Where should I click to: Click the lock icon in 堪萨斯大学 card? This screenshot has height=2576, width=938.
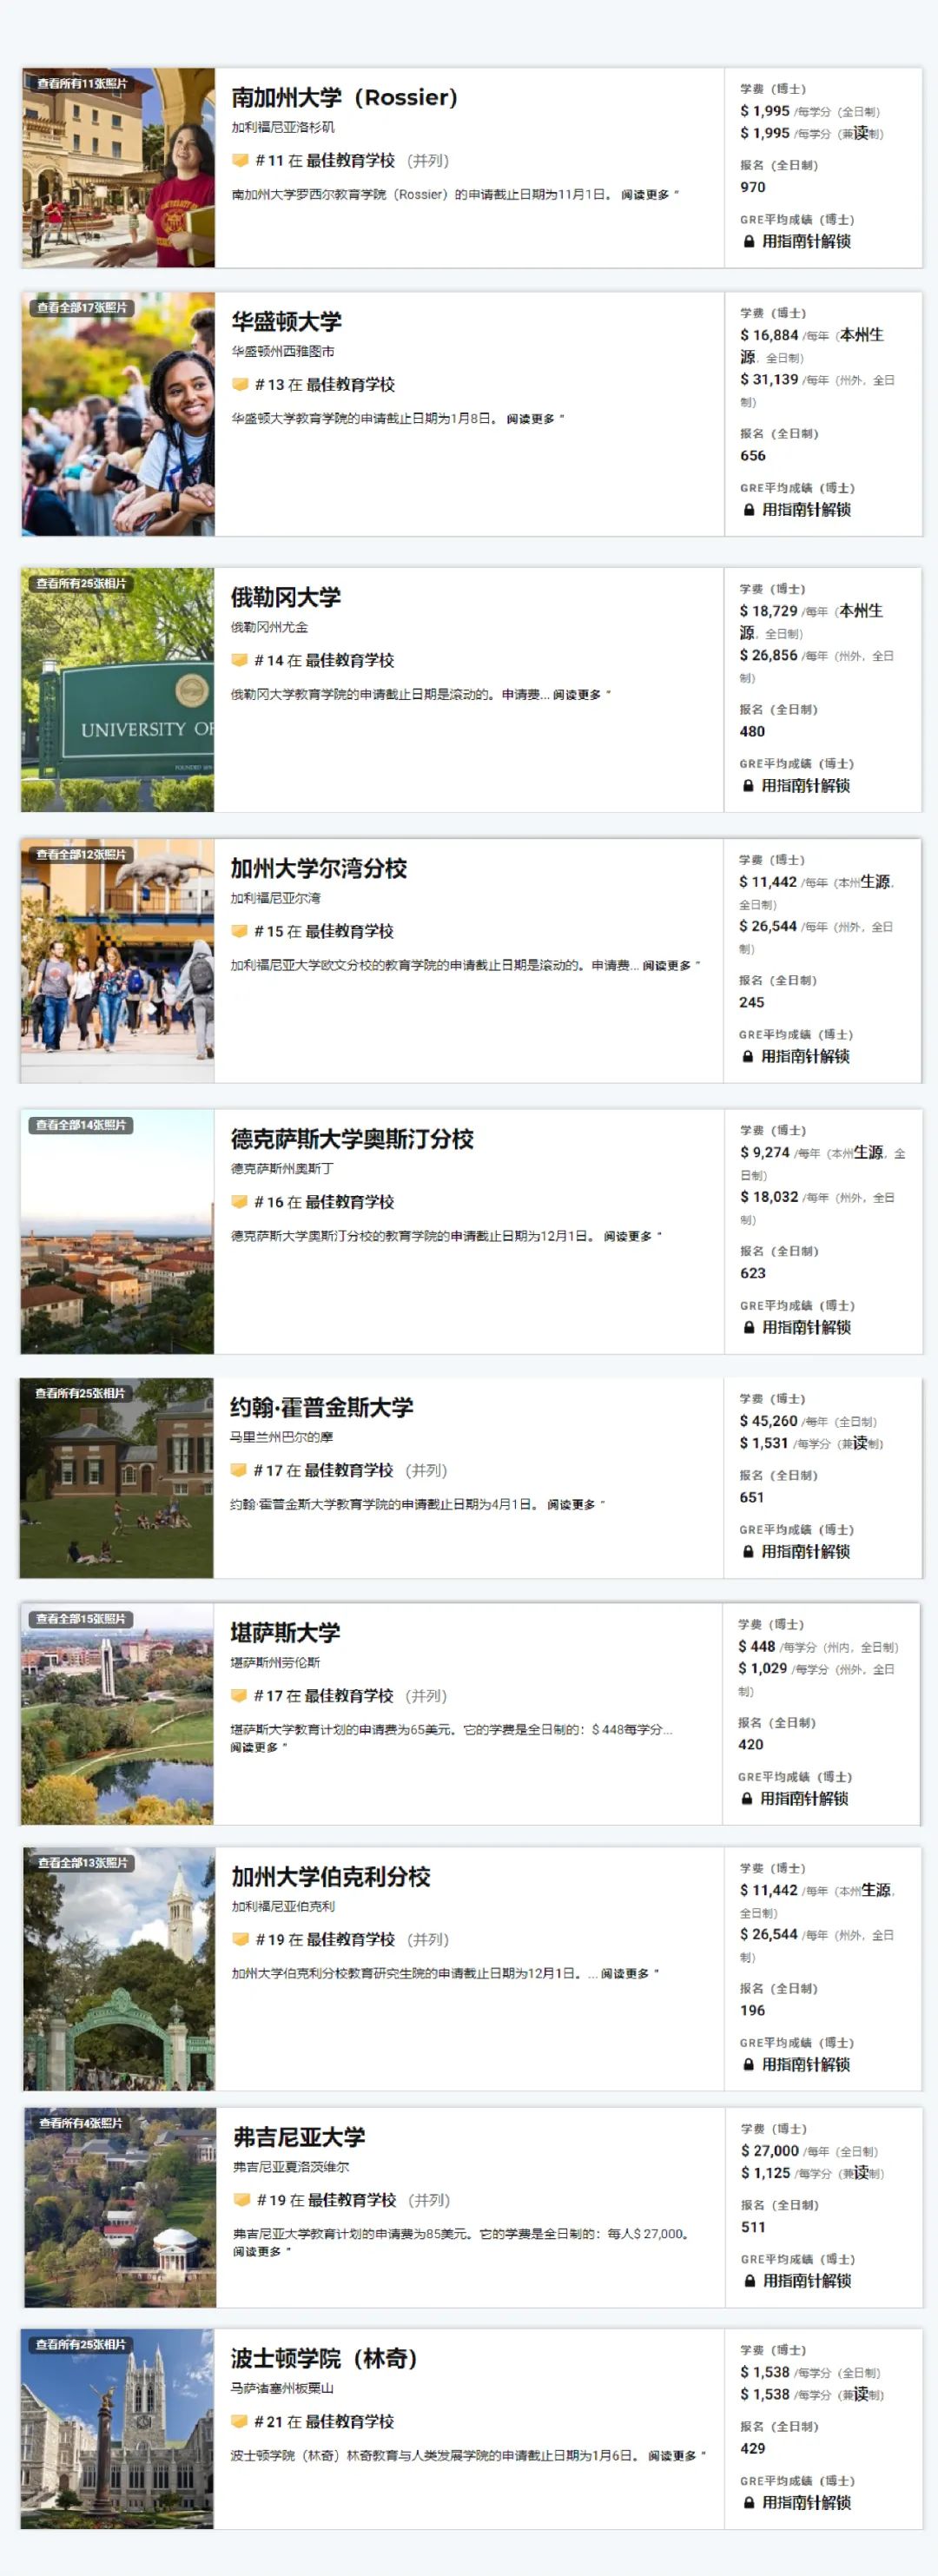coord(747,1798)
